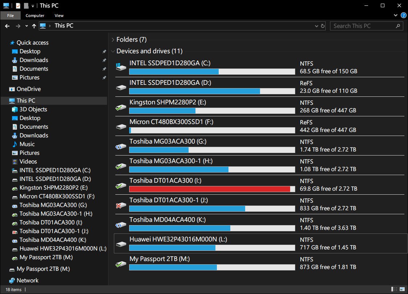Image resolution: width=408 pixels, height=294 pixels.
Task: Open the recent locations dropdown arrow
Action: (x=26, y=26)
